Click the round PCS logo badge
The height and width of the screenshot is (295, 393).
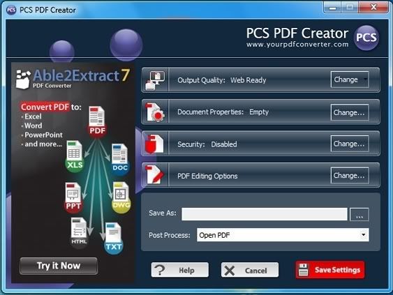click(366, 38)
